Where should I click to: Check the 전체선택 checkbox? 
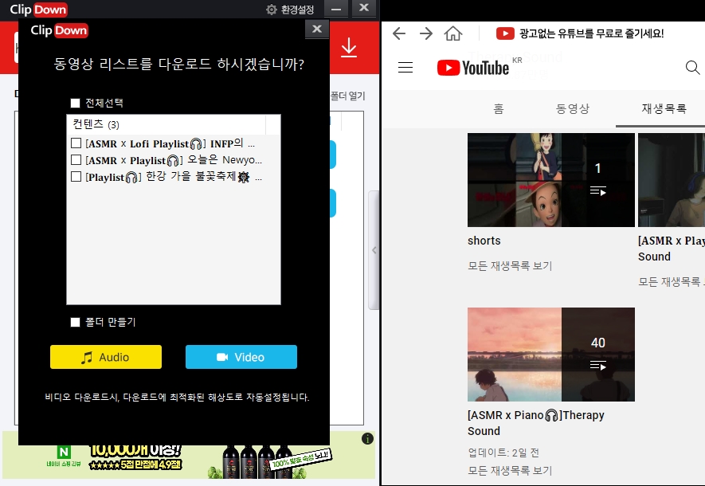(75, 103)
